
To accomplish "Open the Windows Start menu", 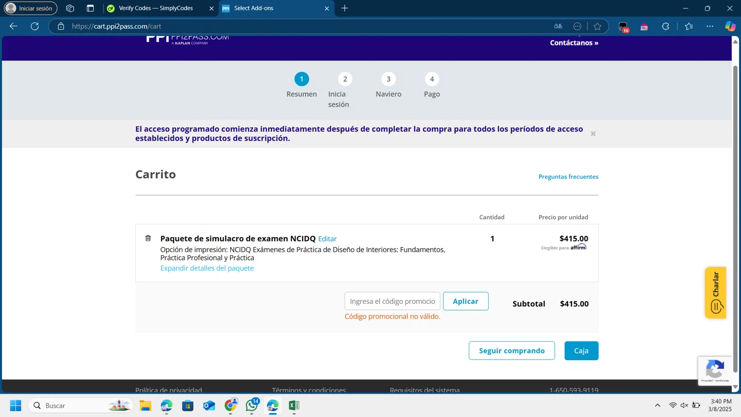I will 15,406.
